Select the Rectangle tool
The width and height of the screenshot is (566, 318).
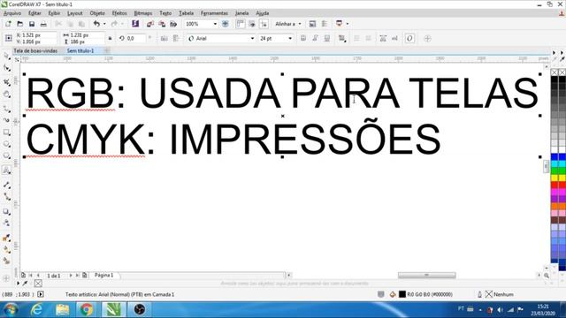(7, 132)
